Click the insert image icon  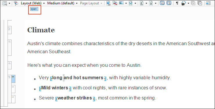pyautogui.click(x=121, y=3)
